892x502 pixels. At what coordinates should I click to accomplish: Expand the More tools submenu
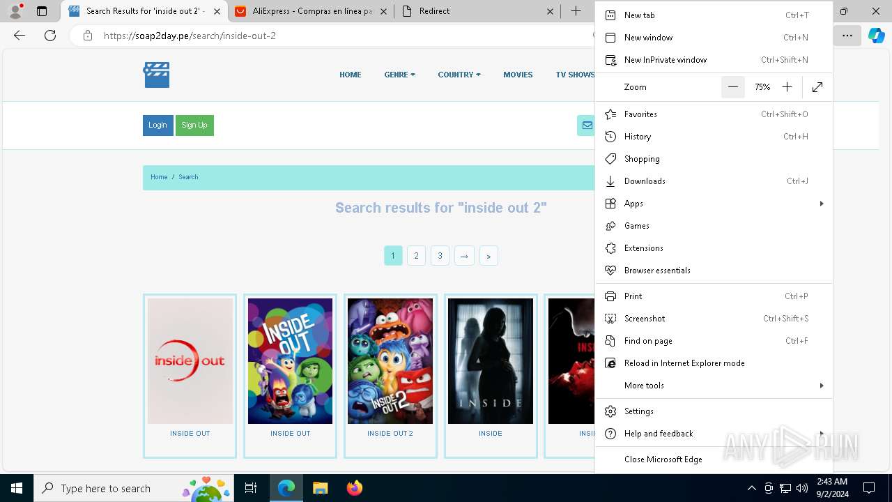click(714, 386)
